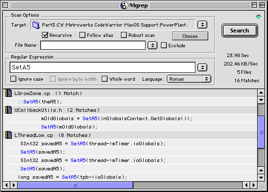Screen dimensions: 268x192
Task: Click the window collapse box in title bar
Action: point(262,5)
